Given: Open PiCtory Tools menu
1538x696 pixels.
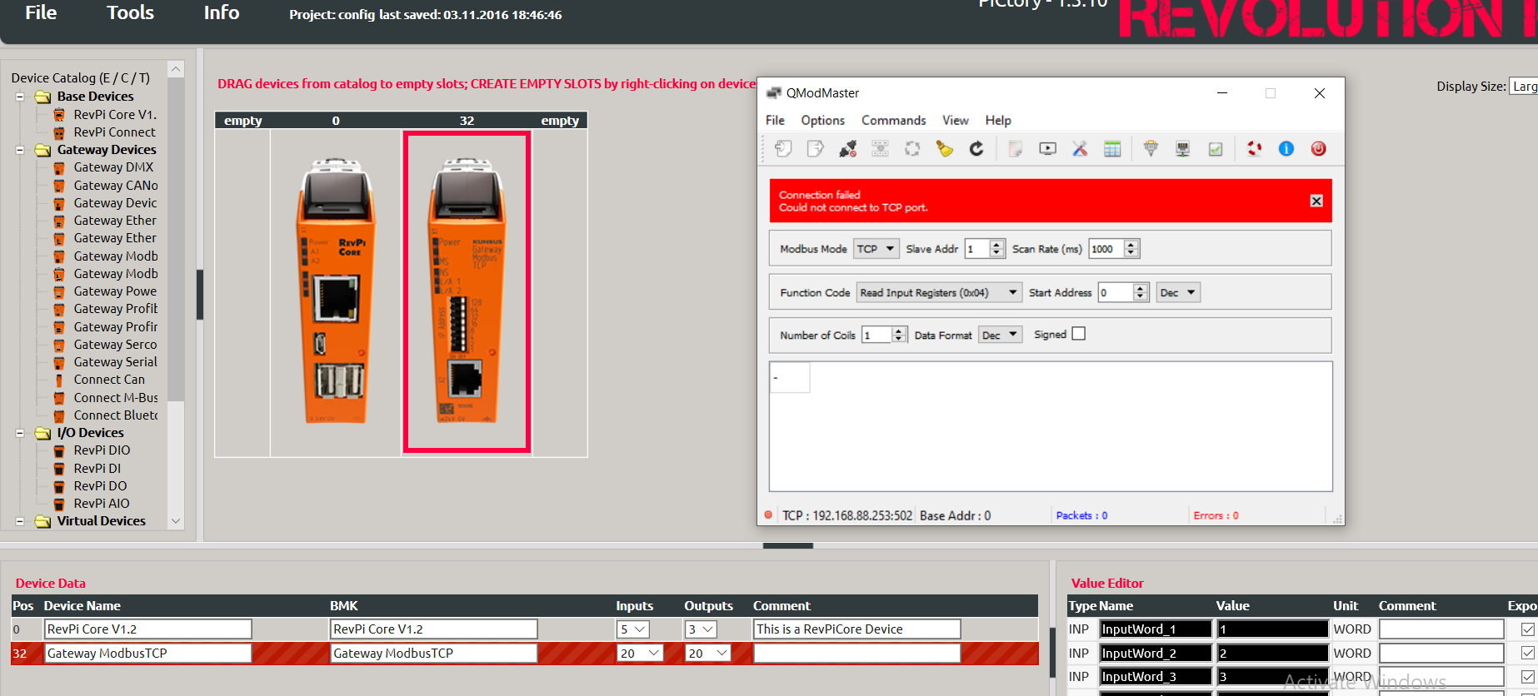Looking at the screenshot, I should pos(130,12).
